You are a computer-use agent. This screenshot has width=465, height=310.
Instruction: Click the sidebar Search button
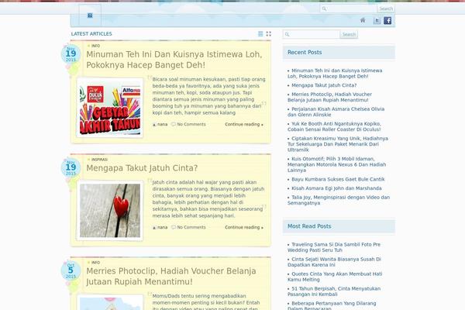(349, 34)
